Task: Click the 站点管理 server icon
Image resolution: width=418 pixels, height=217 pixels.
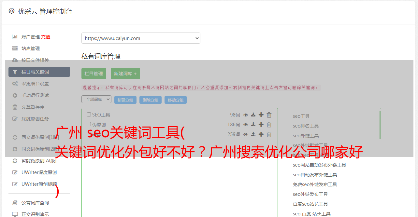Action: click(15, 48)
